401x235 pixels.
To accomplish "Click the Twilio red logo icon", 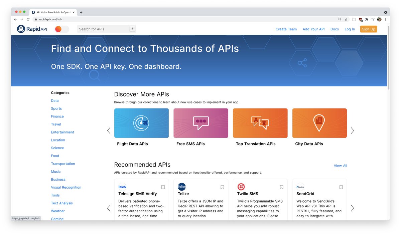I will pos(241,187).
